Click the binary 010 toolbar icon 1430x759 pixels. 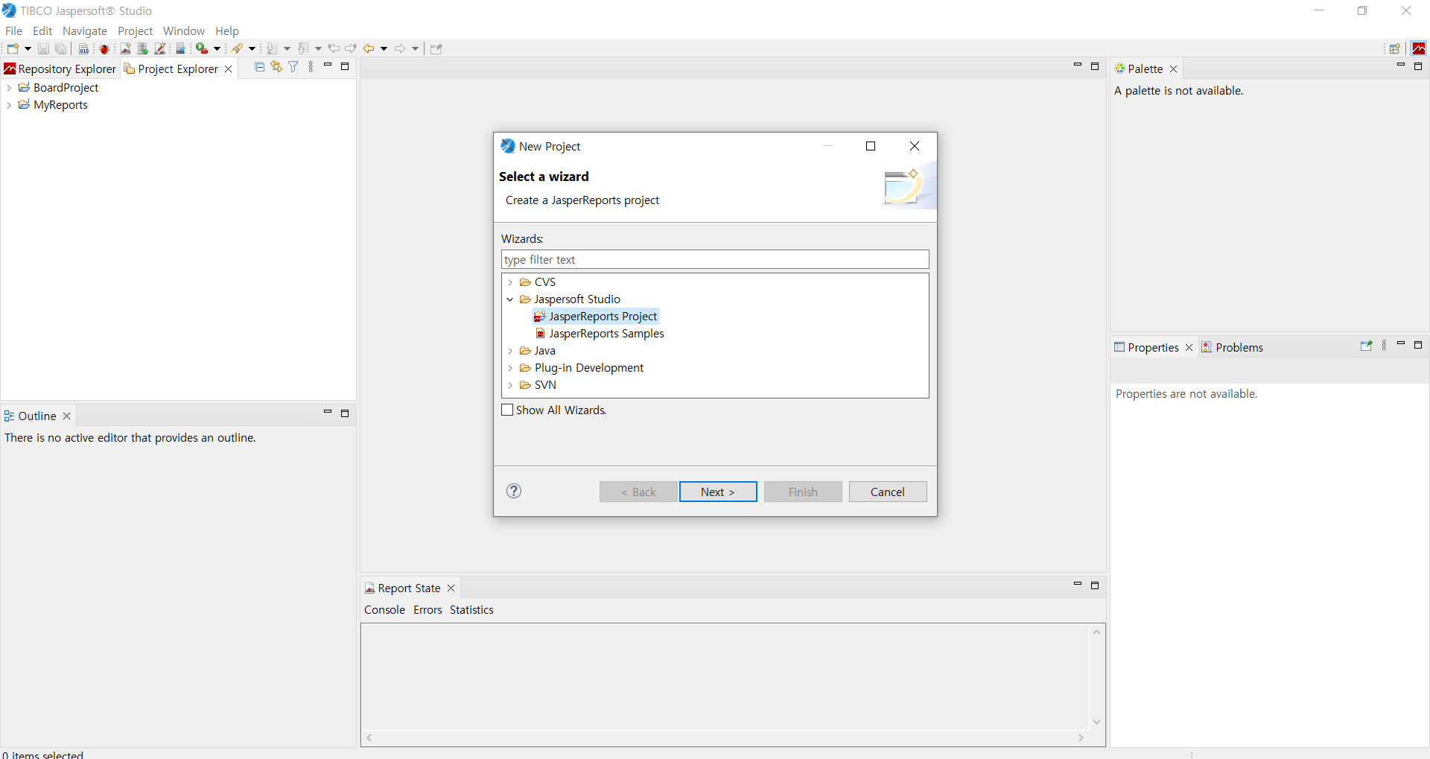[83, 49]
